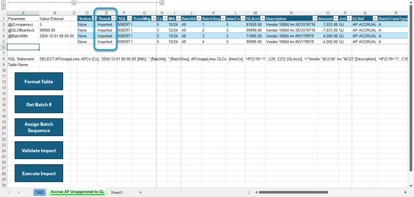The height and width of the screenshot is (197, 414).
Task: Click the '71000.20' GLAcct cell
Action: (256, 36)
